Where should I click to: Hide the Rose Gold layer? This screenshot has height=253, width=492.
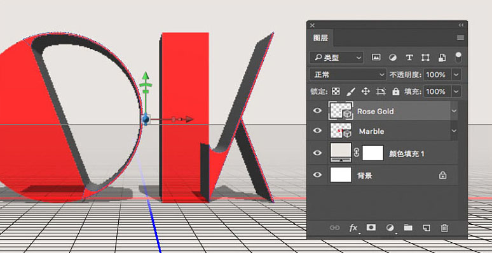[x=318, y=110]
